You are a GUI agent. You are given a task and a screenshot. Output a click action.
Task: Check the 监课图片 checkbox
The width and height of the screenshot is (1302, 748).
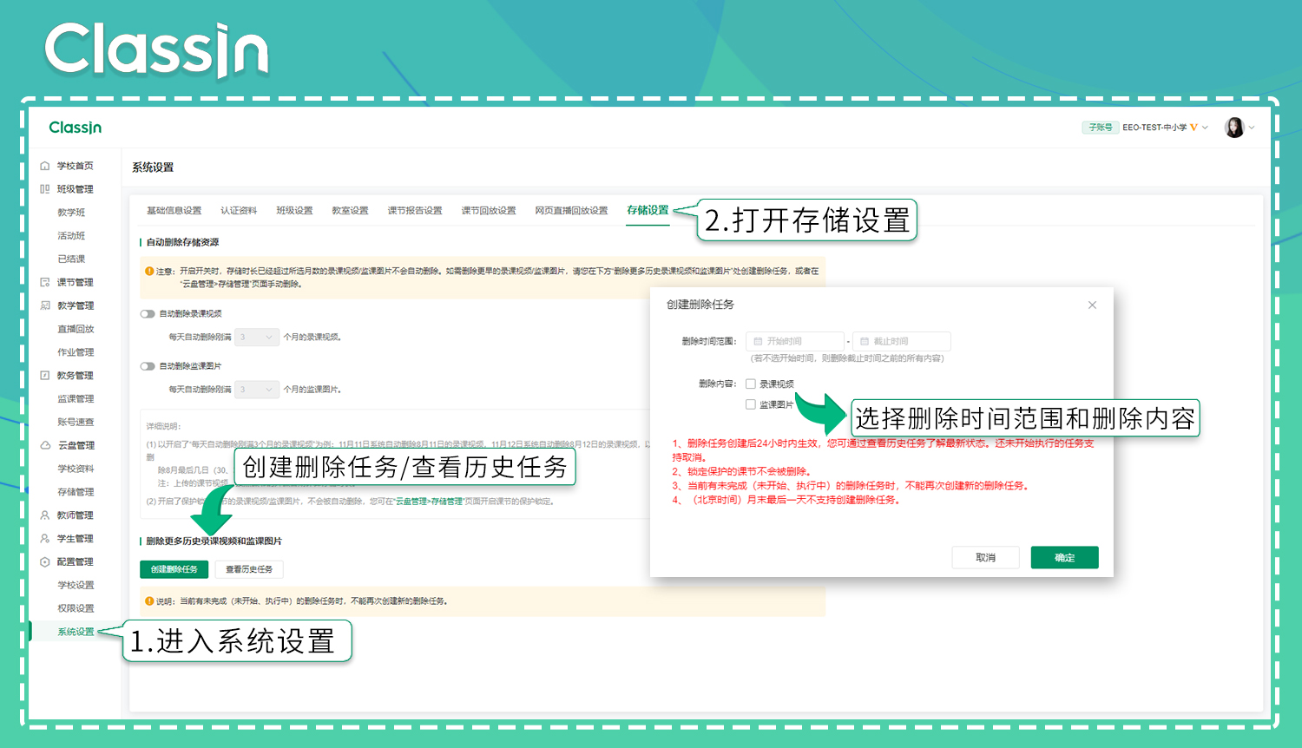coord(751,404)
